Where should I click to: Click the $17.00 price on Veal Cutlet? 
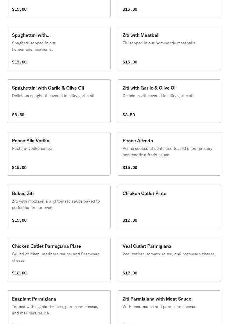(x=130, y=273)
